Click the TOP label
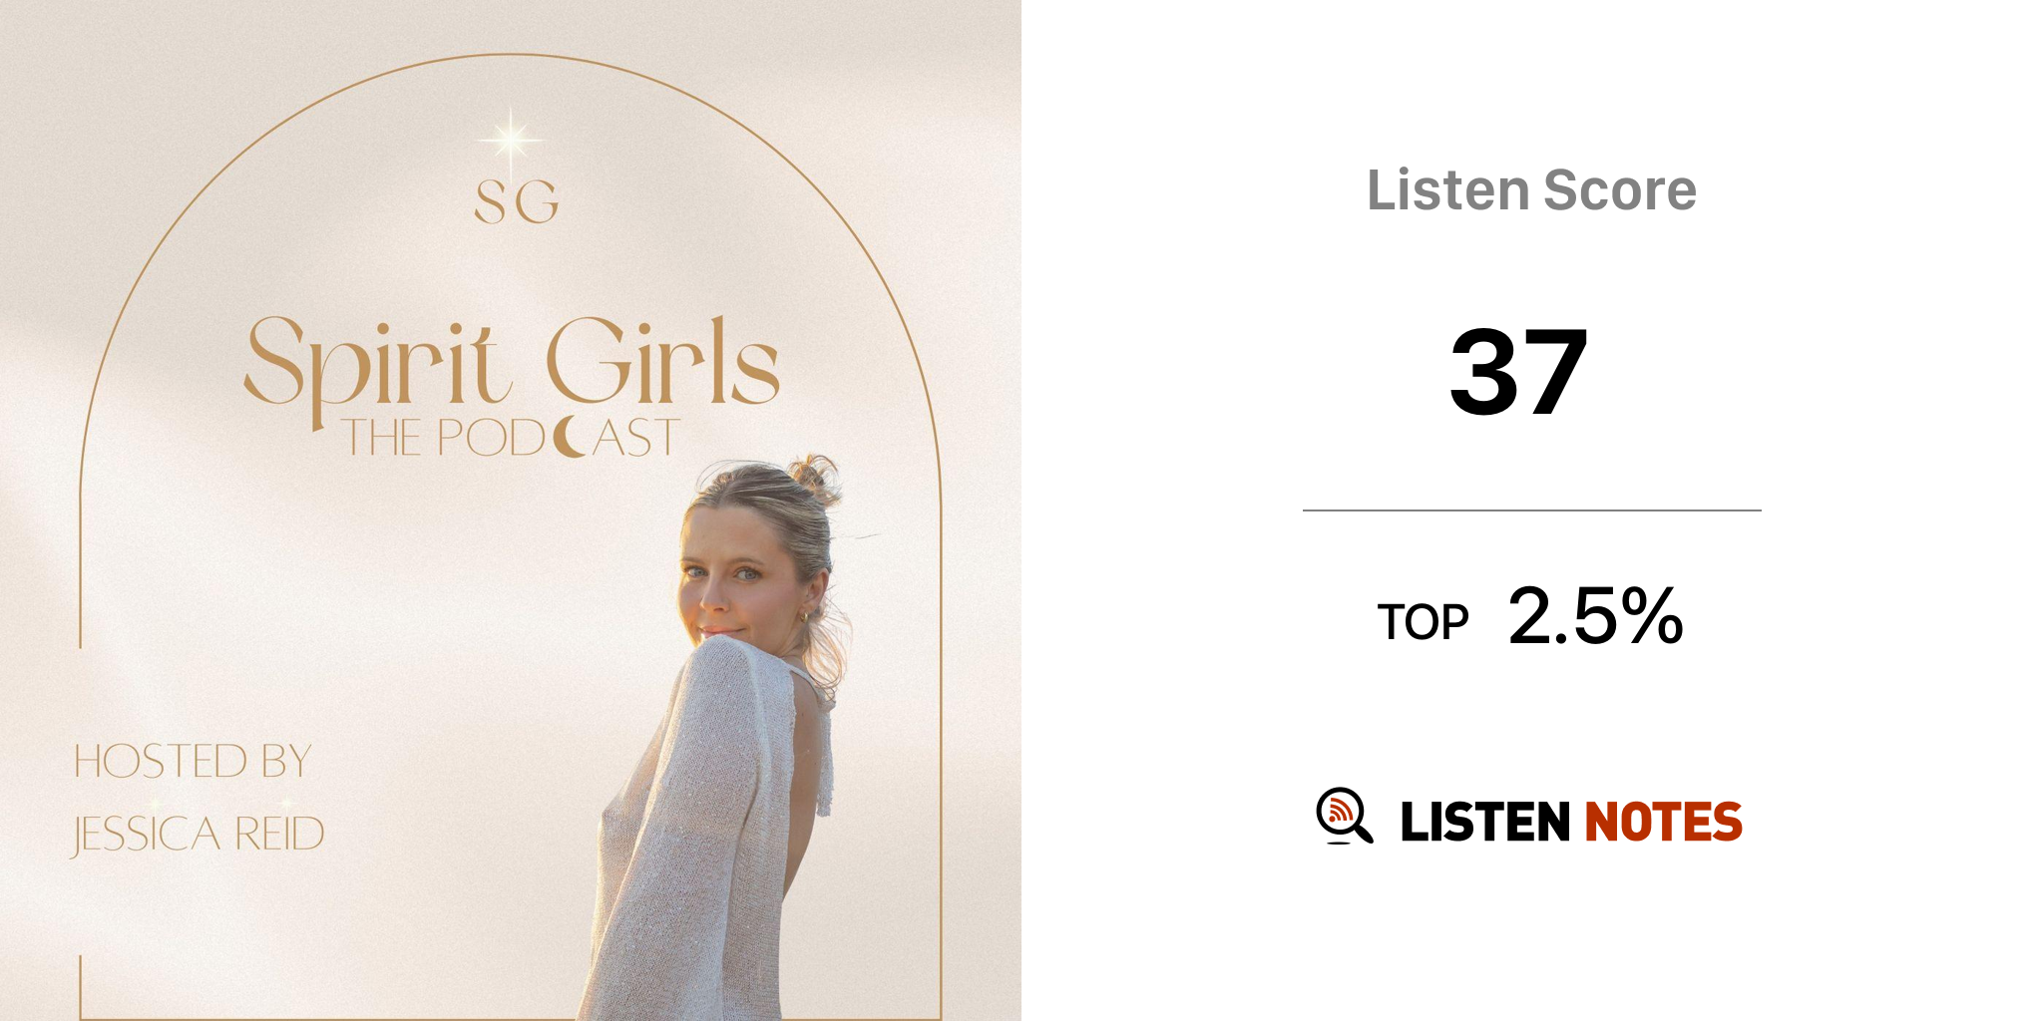The height and width of the screenshot is (1021, 2043). (x=1423, y=622)
